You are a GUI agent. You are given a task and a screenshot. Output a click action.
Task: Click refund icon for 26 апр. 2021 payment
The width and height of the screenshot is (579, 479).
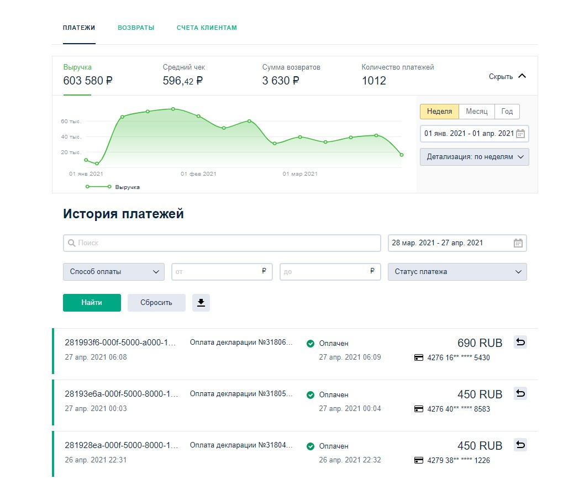coord(520,445)
